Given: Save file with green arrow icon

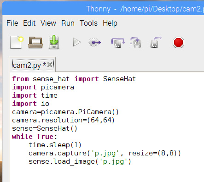Looking at the screenshot, I should click(54, 42).
